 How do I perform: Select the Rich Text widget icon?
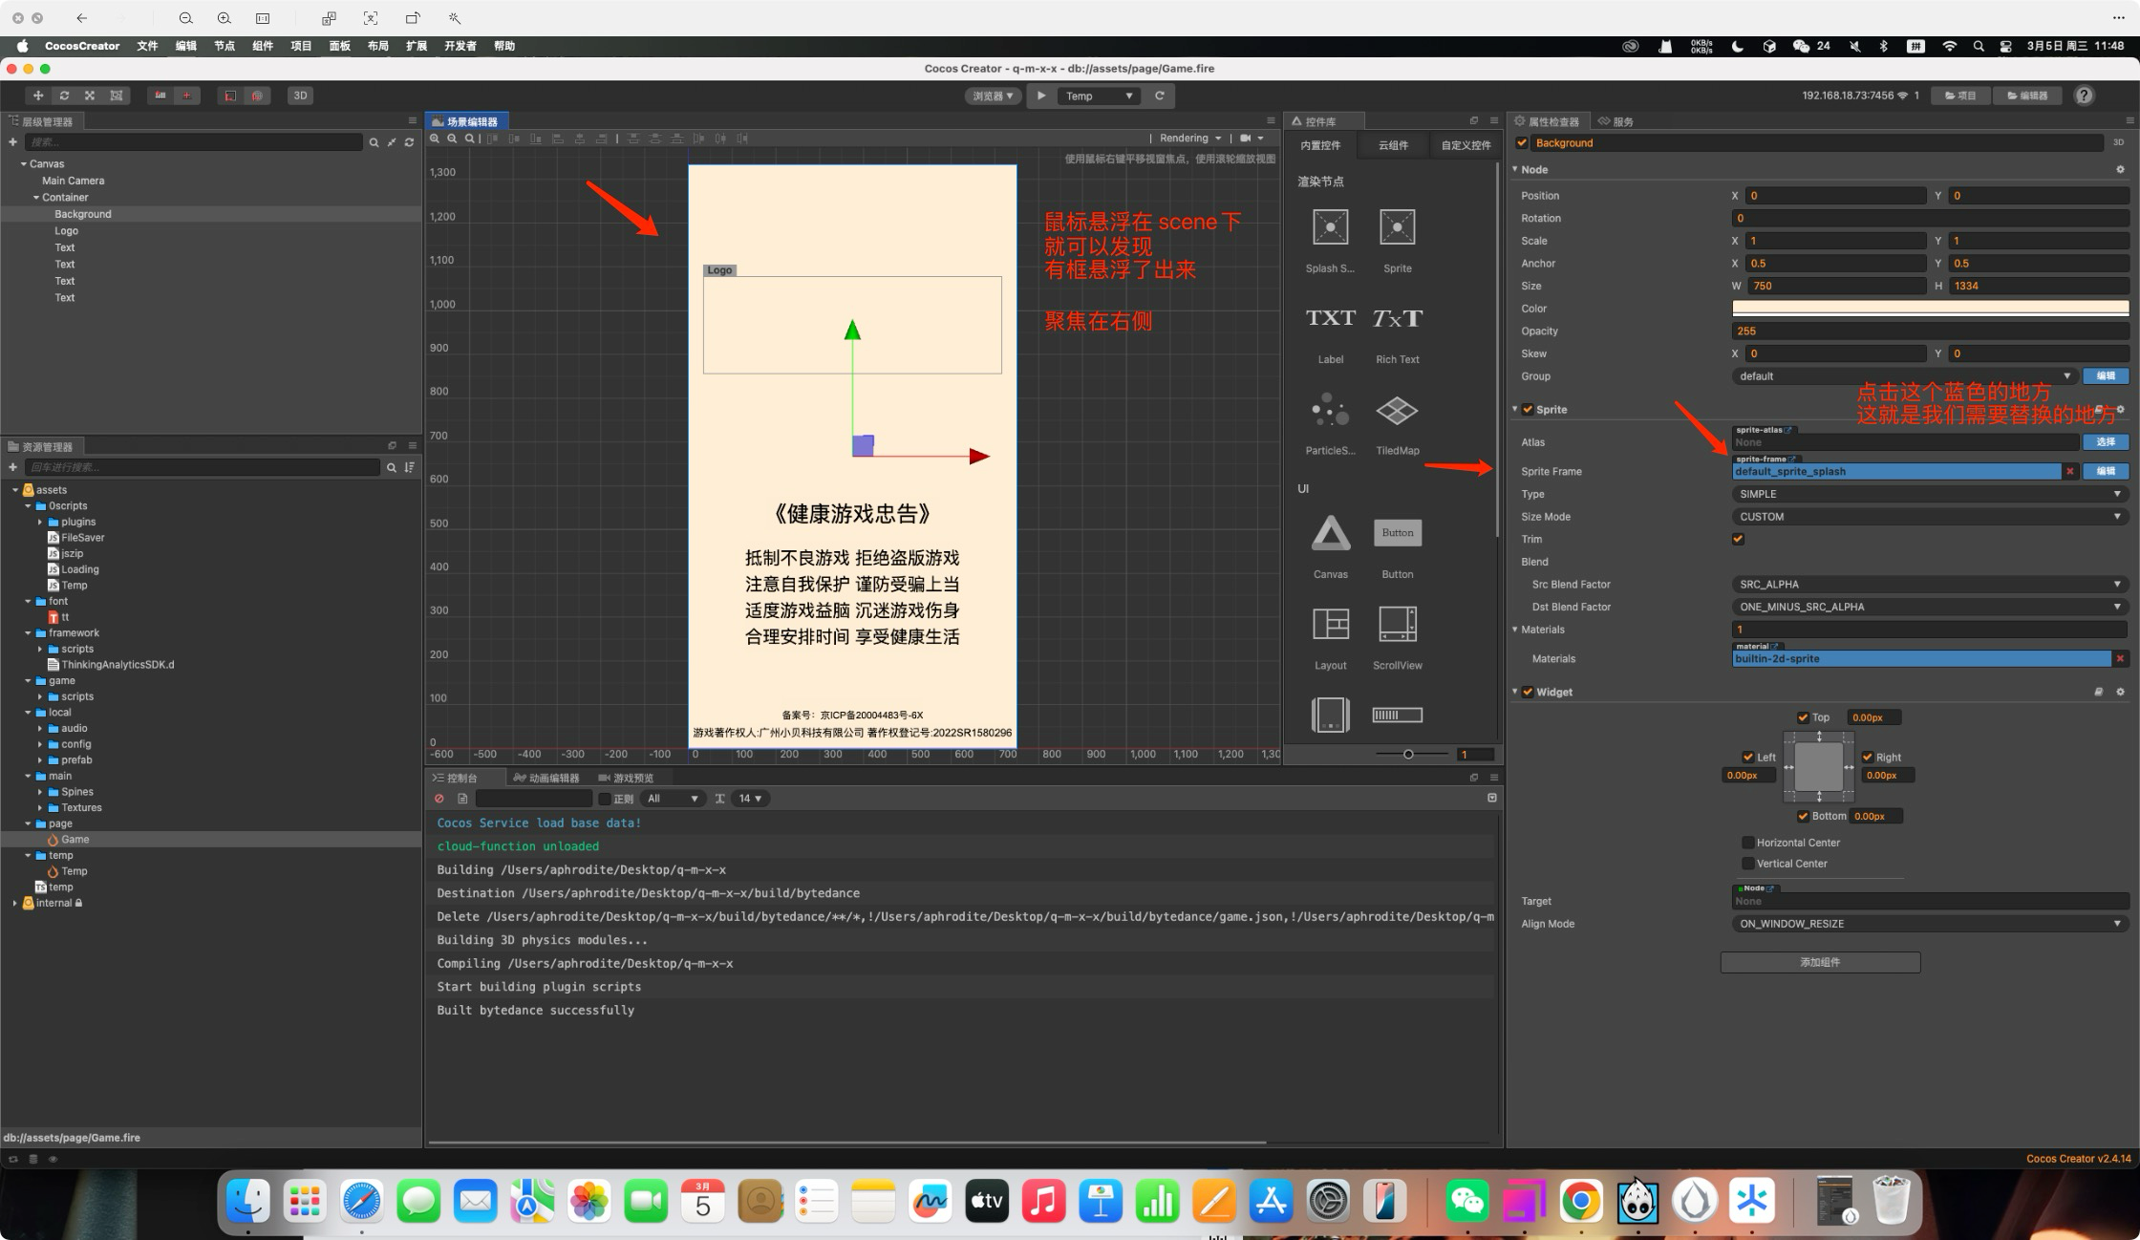point(1397,318)
